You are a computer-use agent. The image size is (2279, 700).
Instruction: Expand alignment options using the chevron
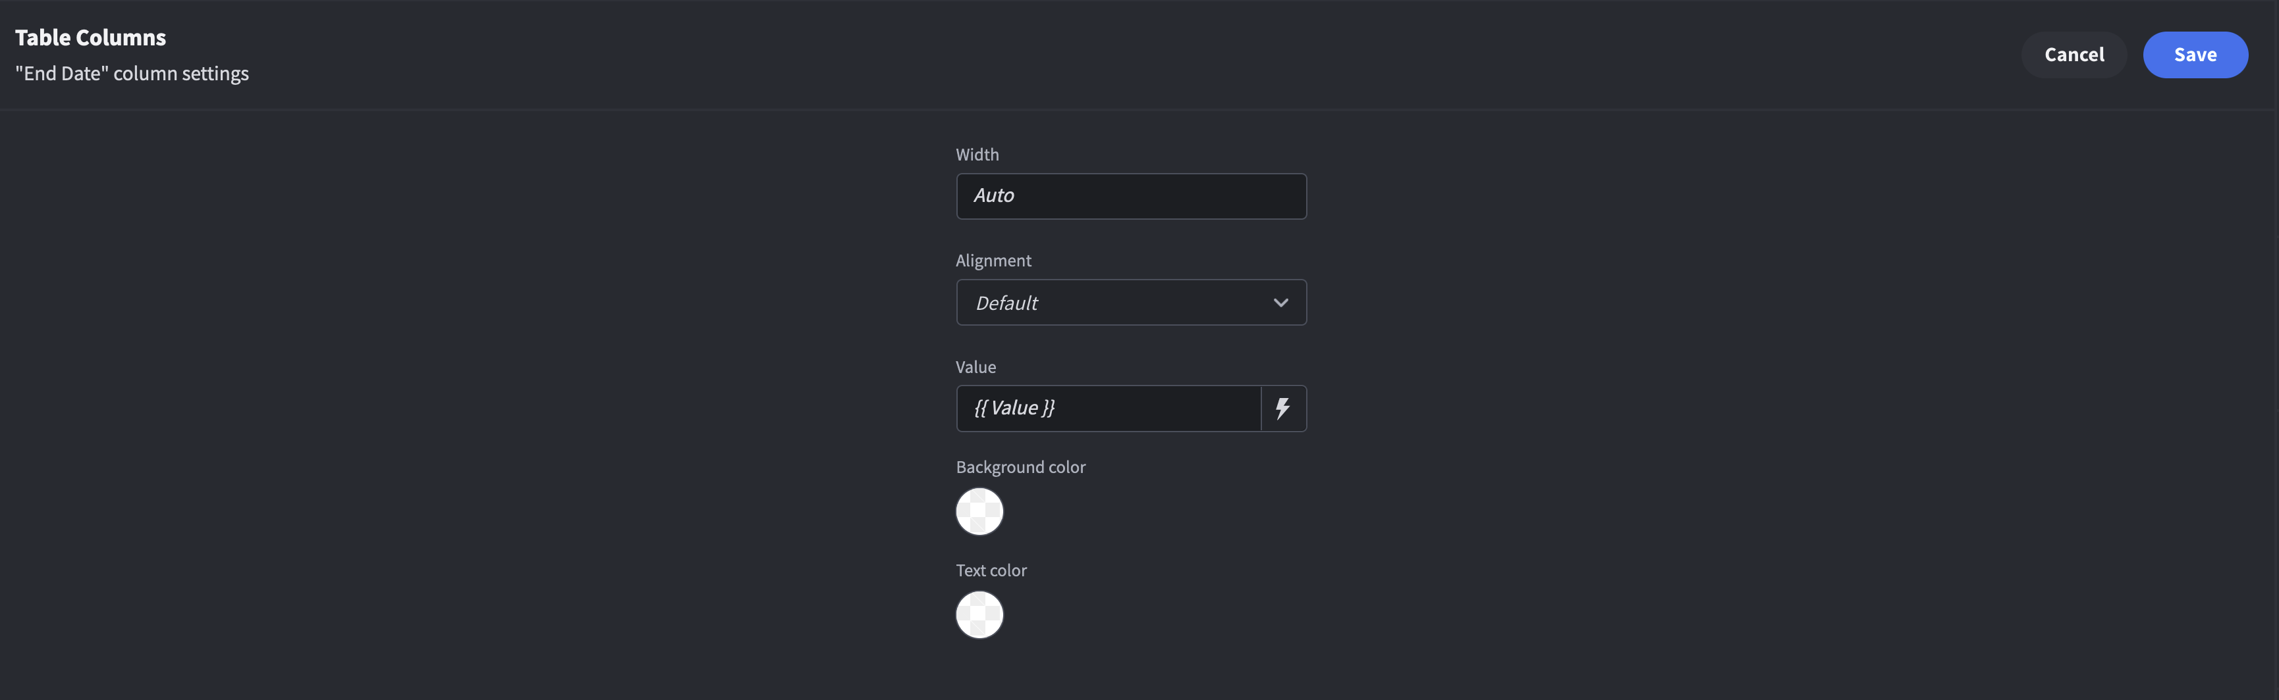(1280, 302)
